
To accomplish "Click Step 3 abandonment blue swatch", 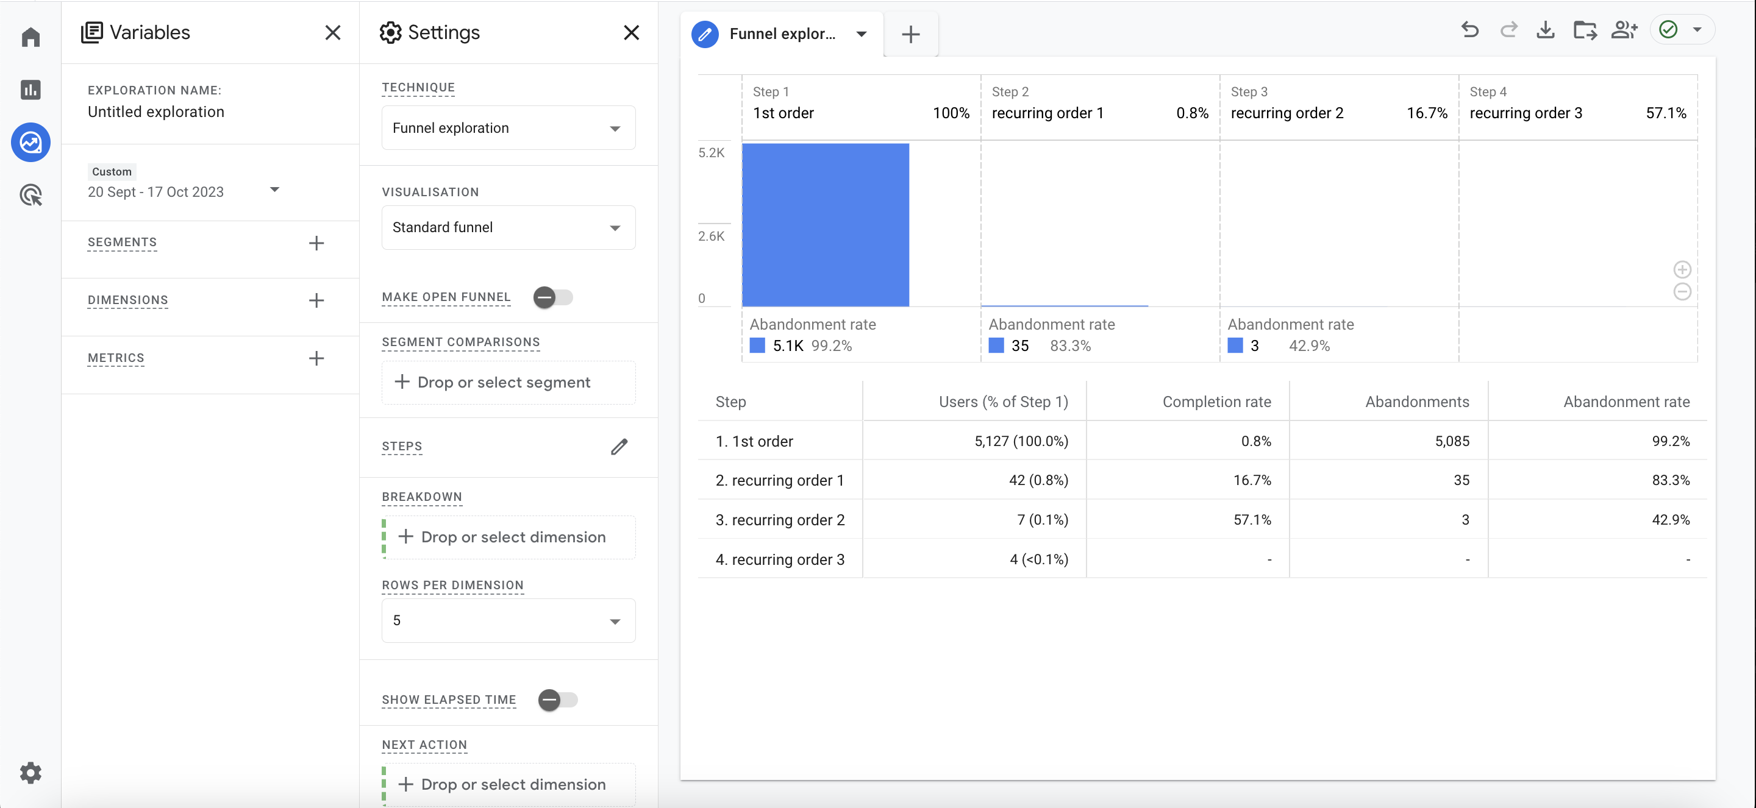I will coord(1235,346).
